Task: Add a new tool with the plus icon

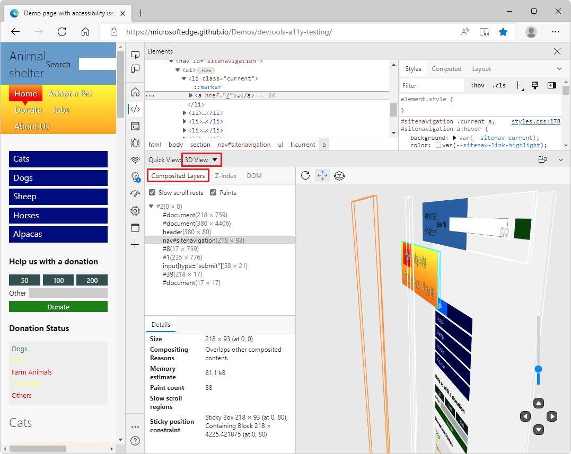Action: pyautogui.click(x=135, y=245)
